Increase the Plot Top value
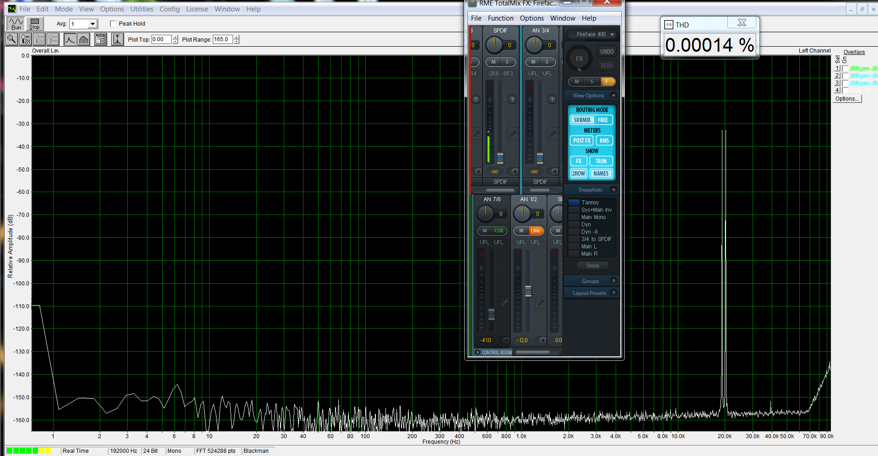Screen dimensions: 878x456 point(175,37)
